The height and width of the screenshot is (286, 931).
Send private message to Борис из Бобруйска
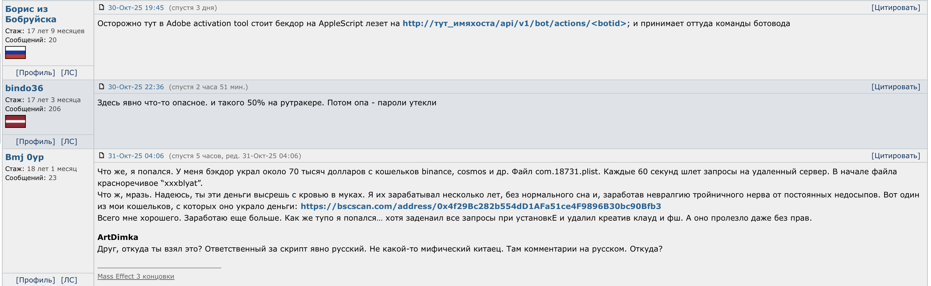[x=69, y=72]
